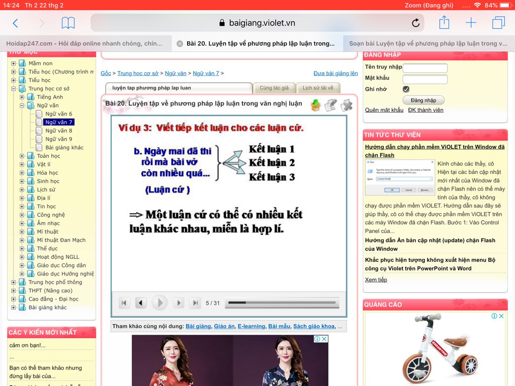The image size is (515, 386).
Task: Click ĐK thành viên link
Action: point(425,110)
